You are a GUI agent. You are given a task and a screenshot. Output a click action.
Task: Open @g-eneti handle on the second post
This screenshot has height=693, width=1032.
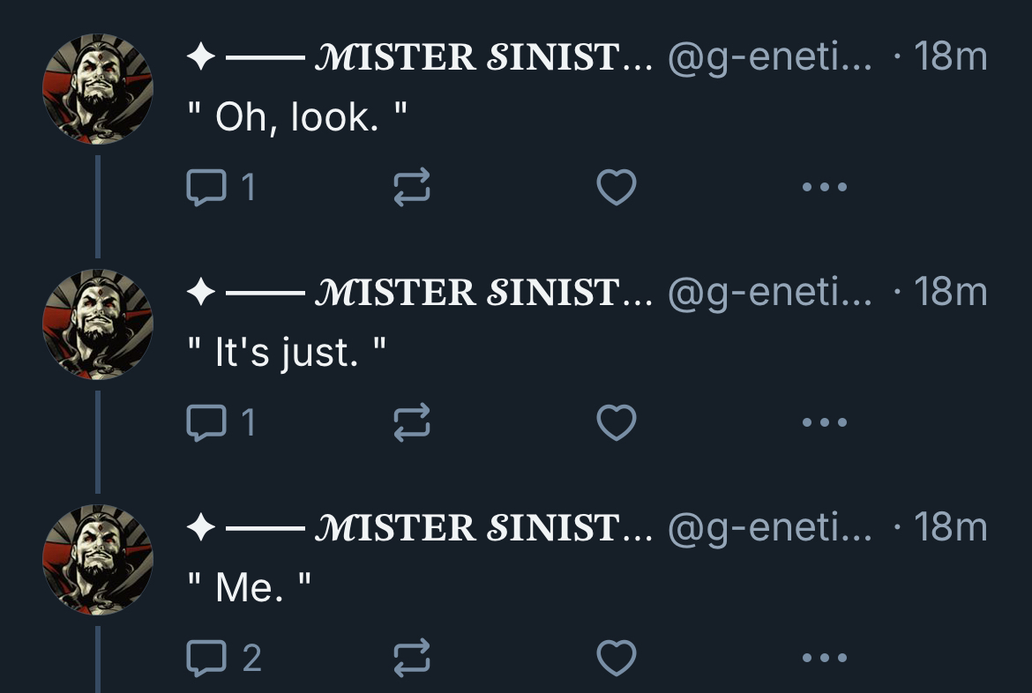pos(769,294)
